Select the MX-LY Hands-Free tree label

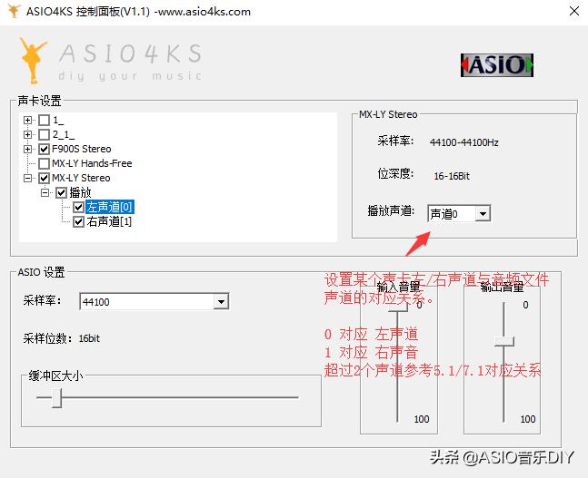point(92,163)
